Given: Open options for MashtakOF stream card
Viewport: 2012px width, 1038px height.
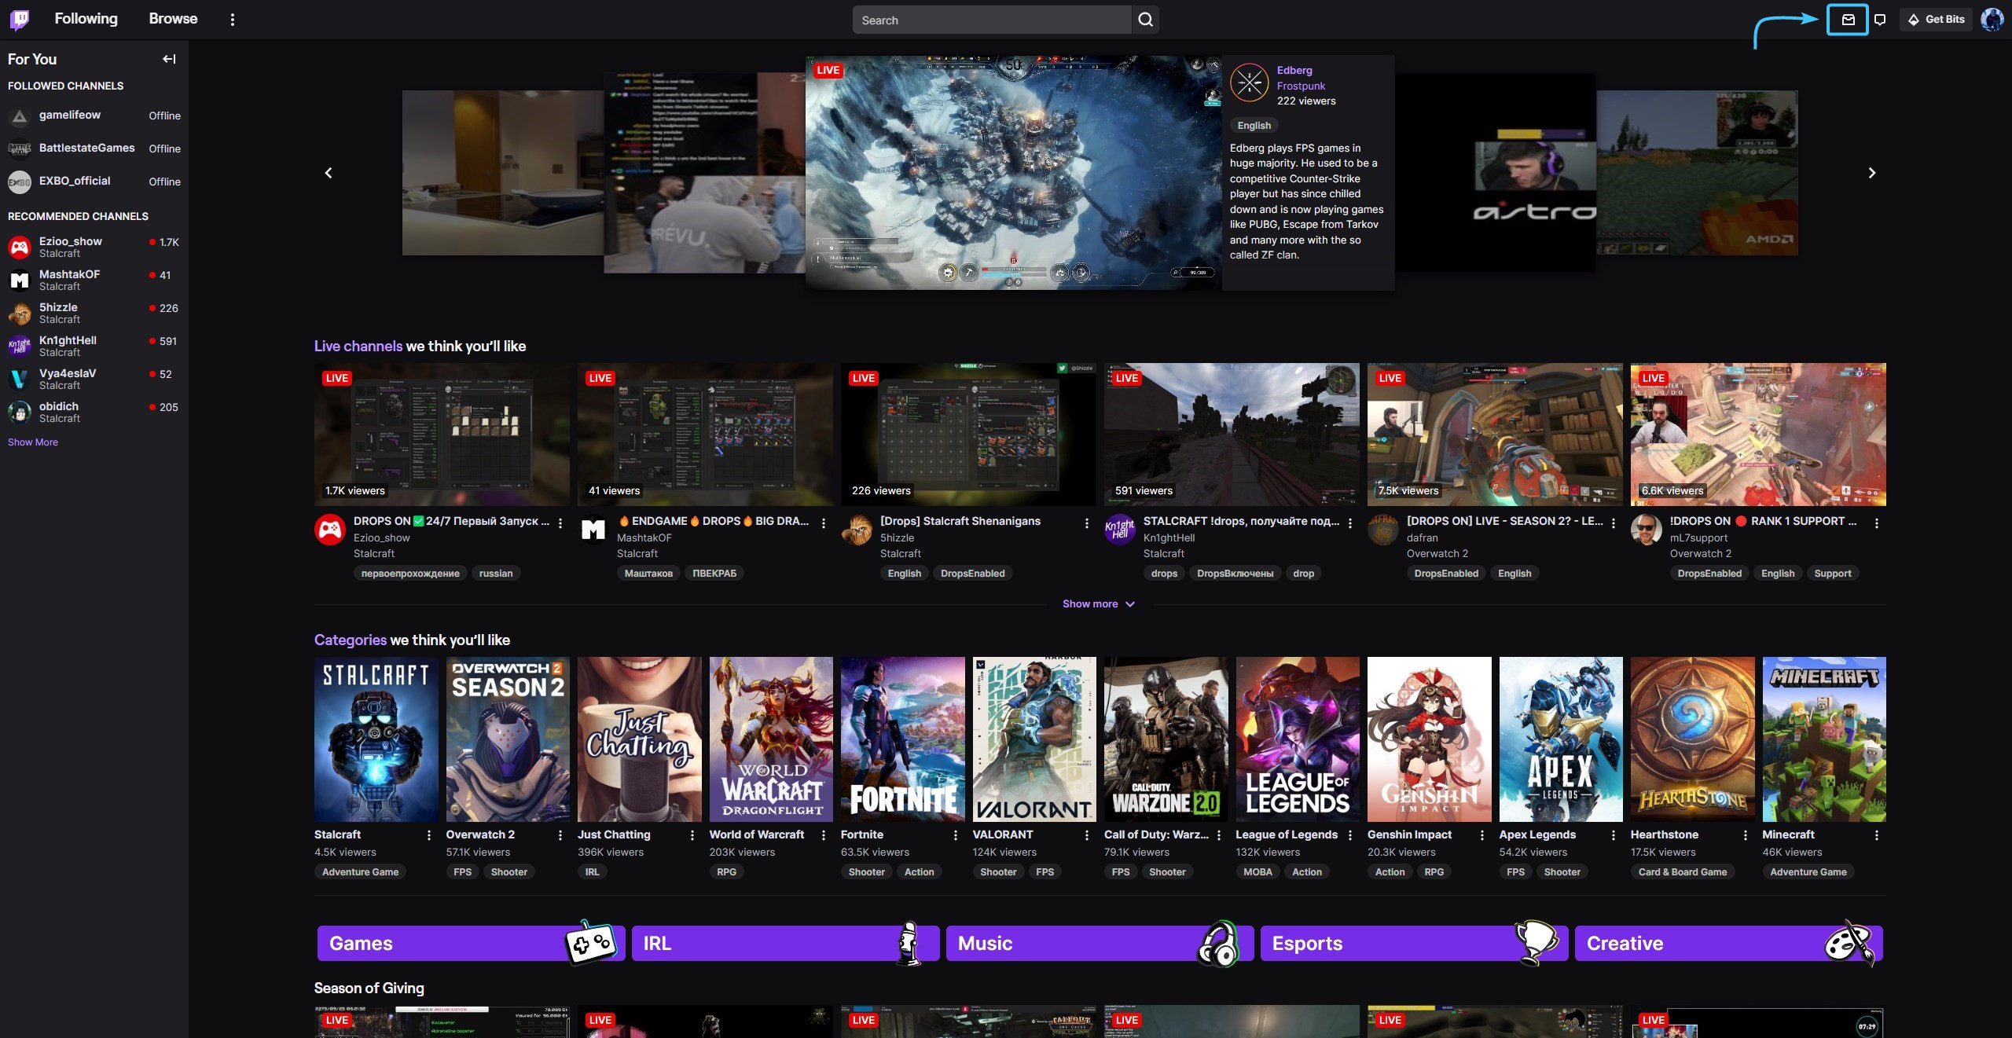Looking at the screenshot, I should (x=824, y=523).
